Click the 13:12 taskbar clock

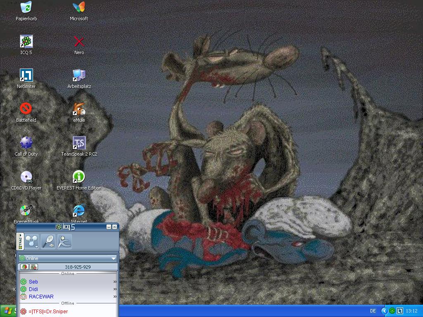point(411,311)
